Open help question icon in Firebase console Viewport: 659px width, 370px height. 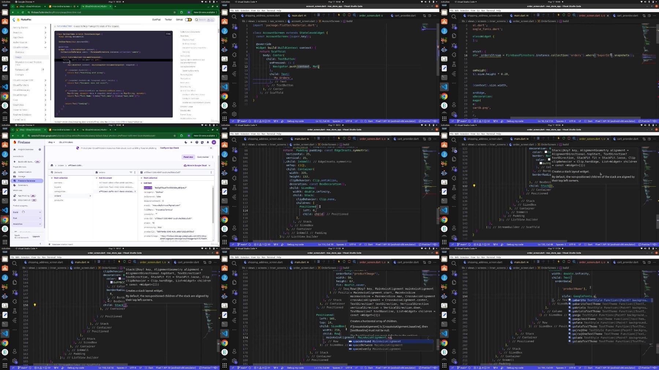click(197, 142)
